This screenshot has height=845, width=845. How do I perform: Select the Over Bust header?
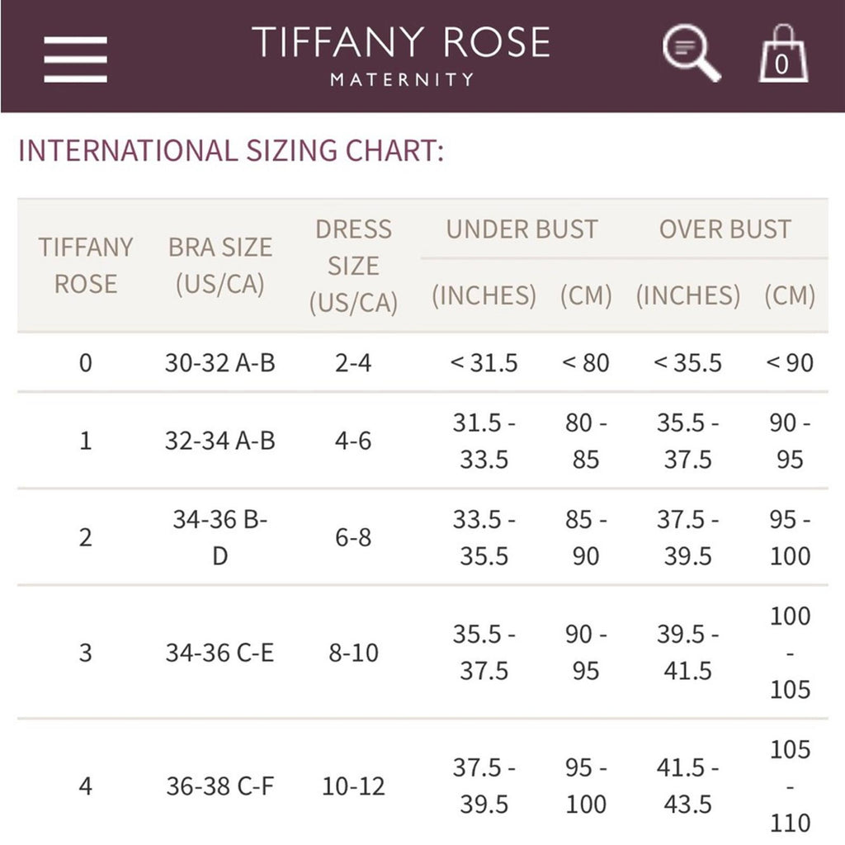coord(725,229)
